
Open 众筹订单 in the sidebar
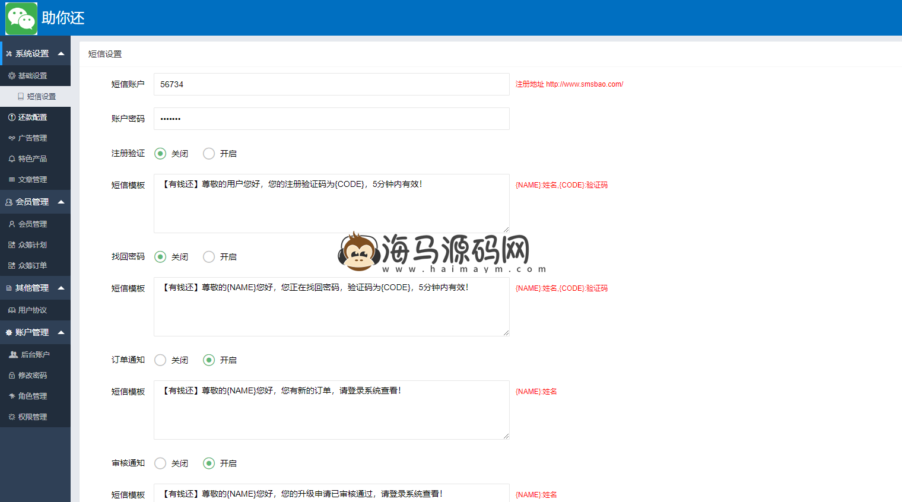pyautogui.click(x=32, y=266)
